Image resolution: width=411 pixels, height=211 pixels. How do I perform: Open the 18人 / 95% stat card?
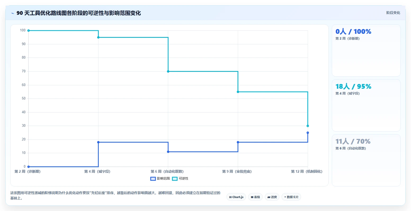pos(366,105)
